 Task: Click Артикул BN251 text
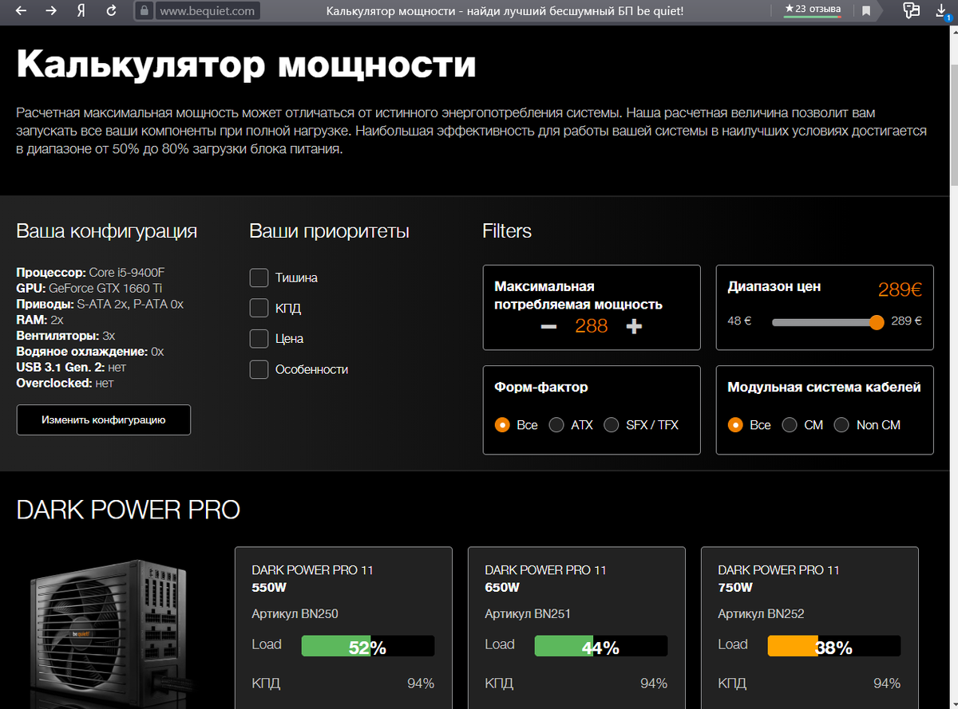pos(528,614)
